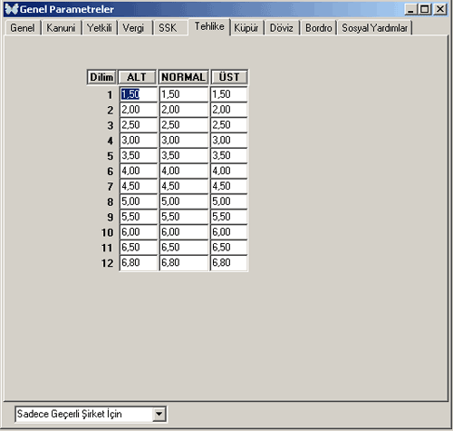Select the Bordro tab
Screen dimensions: 453x431
[x=319, y=28]
